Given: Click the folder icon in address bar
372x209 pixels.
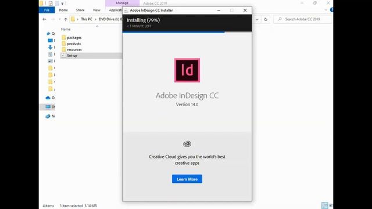Looking at the screenshot, I should point(73,19).
